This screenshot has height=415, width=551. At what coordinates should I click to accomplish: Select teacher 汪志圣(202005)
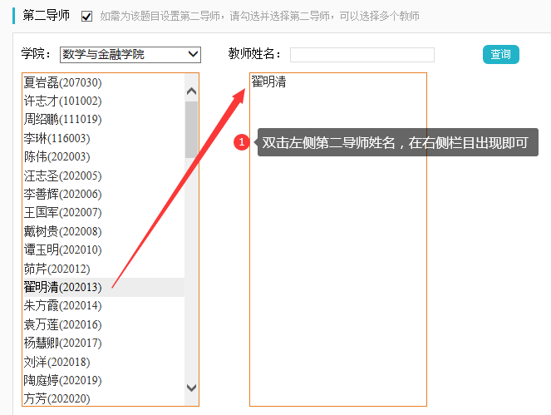click(x=63, y=175)
